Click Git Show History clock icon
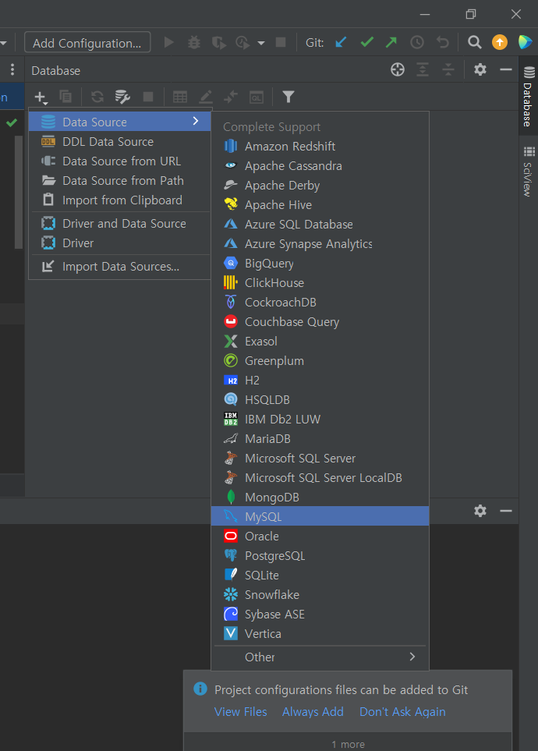This screenshot has width=538, height=751. 417,43
